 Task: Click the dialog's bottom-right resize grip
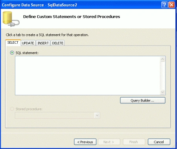(x=174, y=146)
